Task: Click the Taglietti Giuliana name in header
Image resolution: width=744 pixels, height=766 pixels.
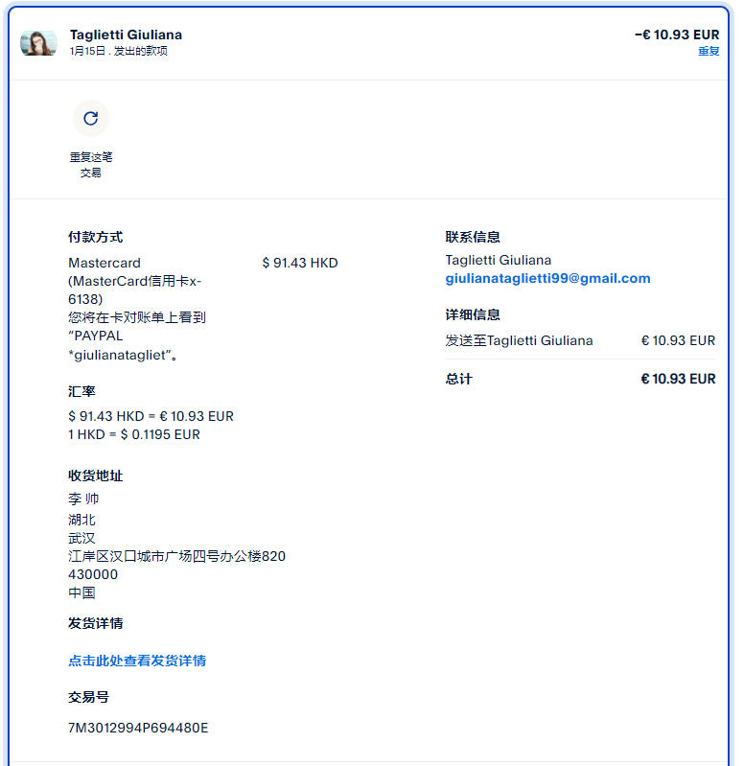Action: pos(126,35)
